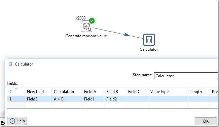Select the Generate random value dice icon
The image size is (219, 127).
86,26
